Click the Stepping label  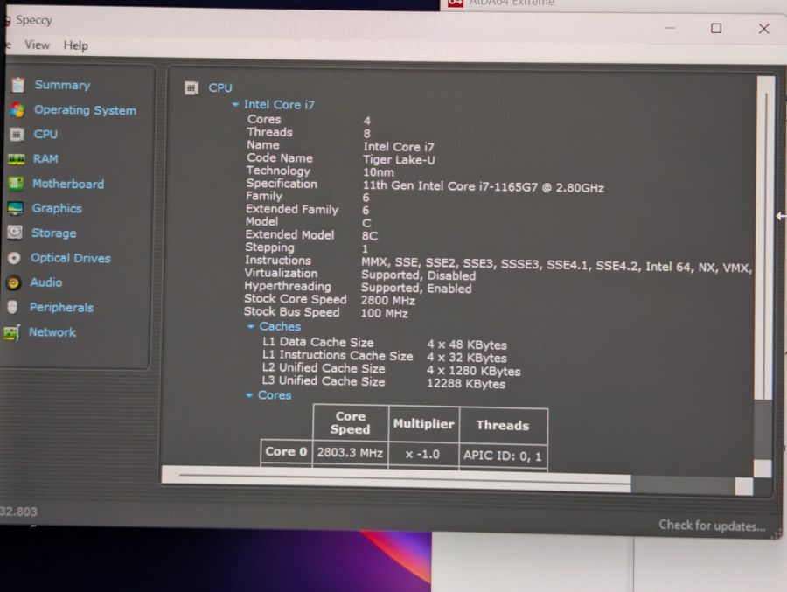[269, 247]
